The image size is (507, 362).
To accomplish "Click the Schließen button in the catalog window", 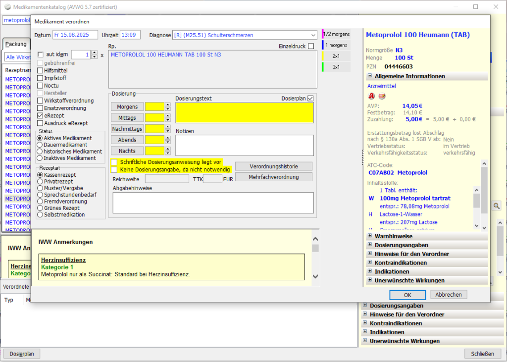I will (x=482, y=354).
